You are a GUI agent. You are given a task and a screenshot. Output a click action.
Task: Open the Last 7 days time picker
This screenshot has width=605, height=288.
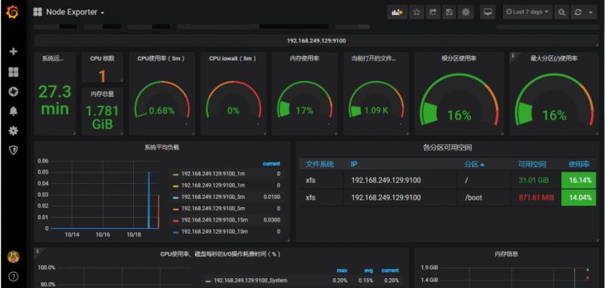coord(527,12)
